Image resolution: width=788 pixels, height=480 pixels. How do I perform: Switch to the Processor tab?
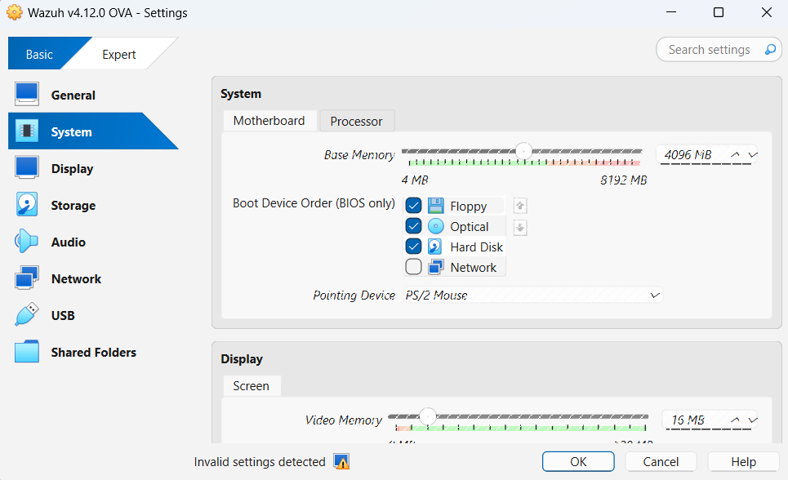tap(356, 121)
